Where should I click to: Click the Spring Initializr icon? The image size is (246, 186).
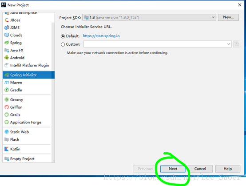[x=7, y=75]
